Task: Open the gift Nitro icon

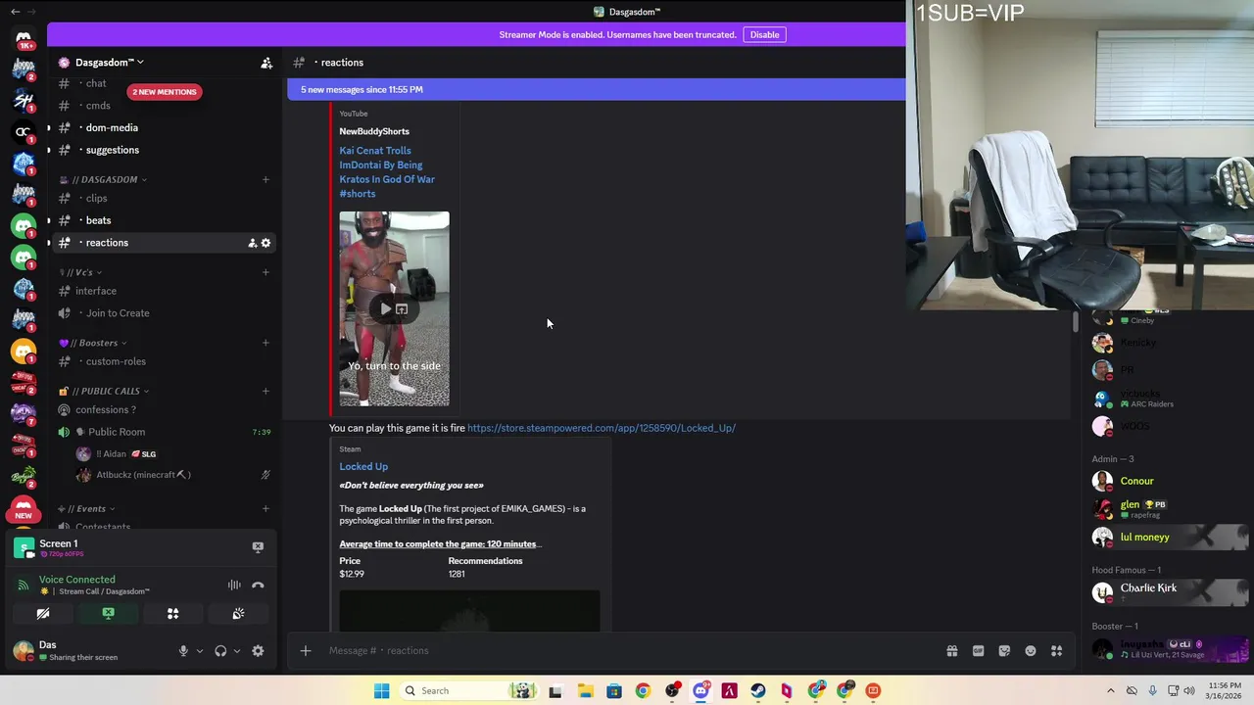Action: [x=951, y=651]
